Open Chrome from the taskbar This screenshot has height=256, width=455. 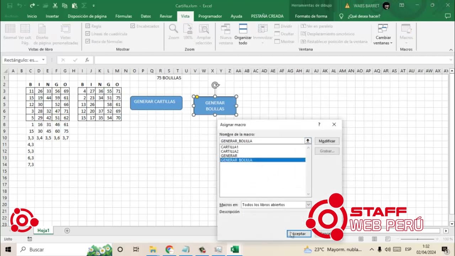pyautogui.click(x=169, y=250)
